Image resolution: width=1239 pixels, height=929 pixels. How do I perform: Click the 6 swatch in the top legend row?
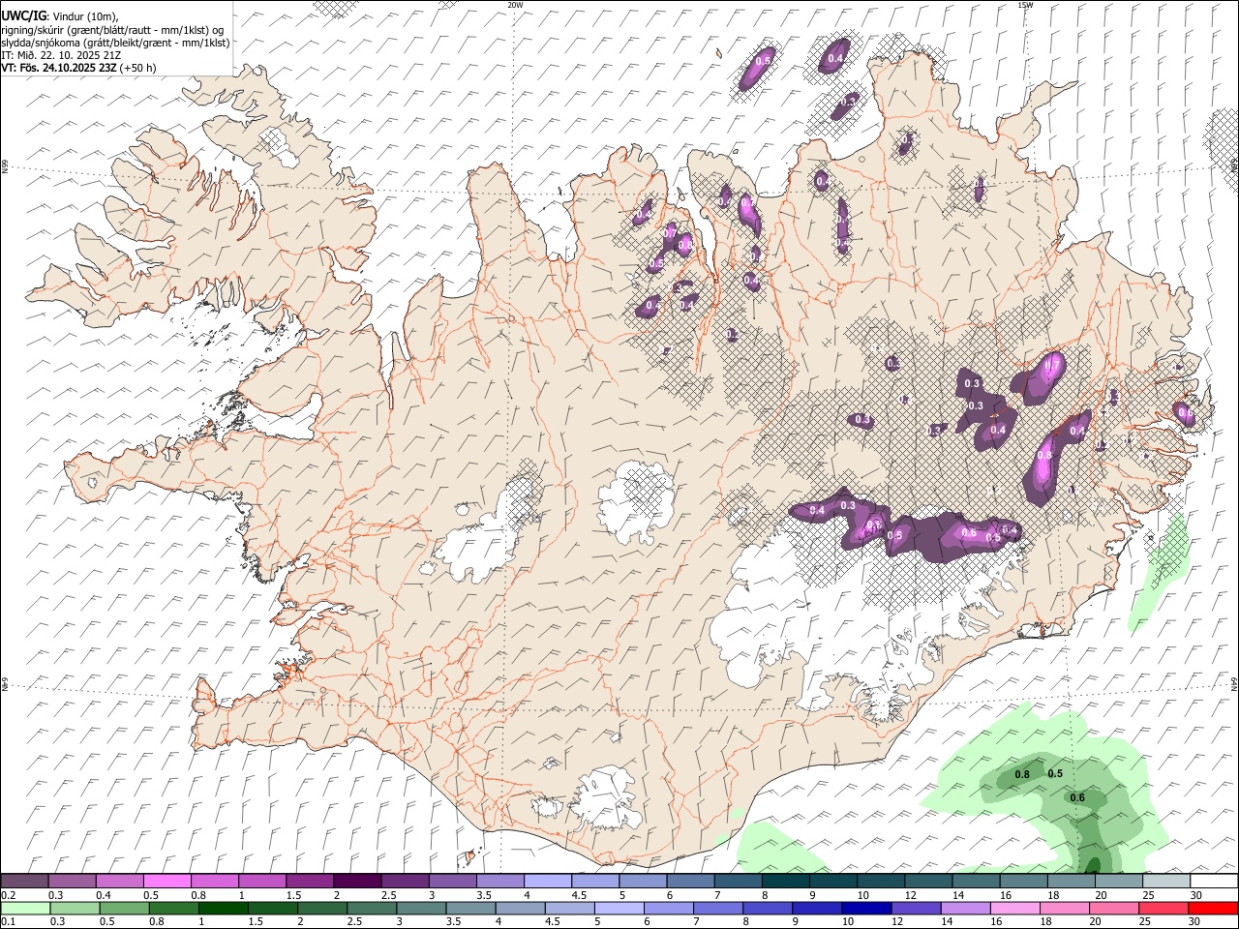(x=690, y=882)
